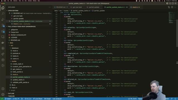Screen dimensions: 178x100
Task: Open Source Control view
Action: point(3,25)
